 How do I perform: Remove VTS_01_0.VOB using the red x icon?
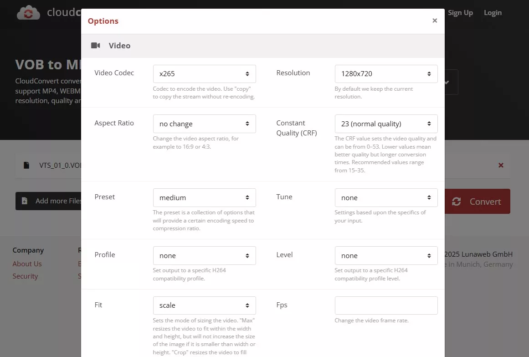click(500, 165)
